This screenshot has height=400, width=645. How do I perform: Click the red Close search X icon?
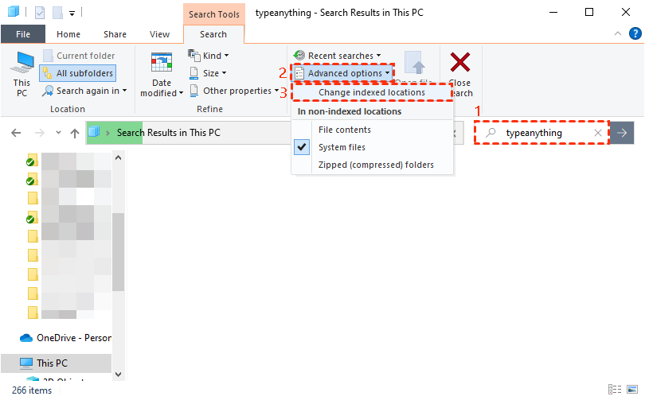pos(460,63)
